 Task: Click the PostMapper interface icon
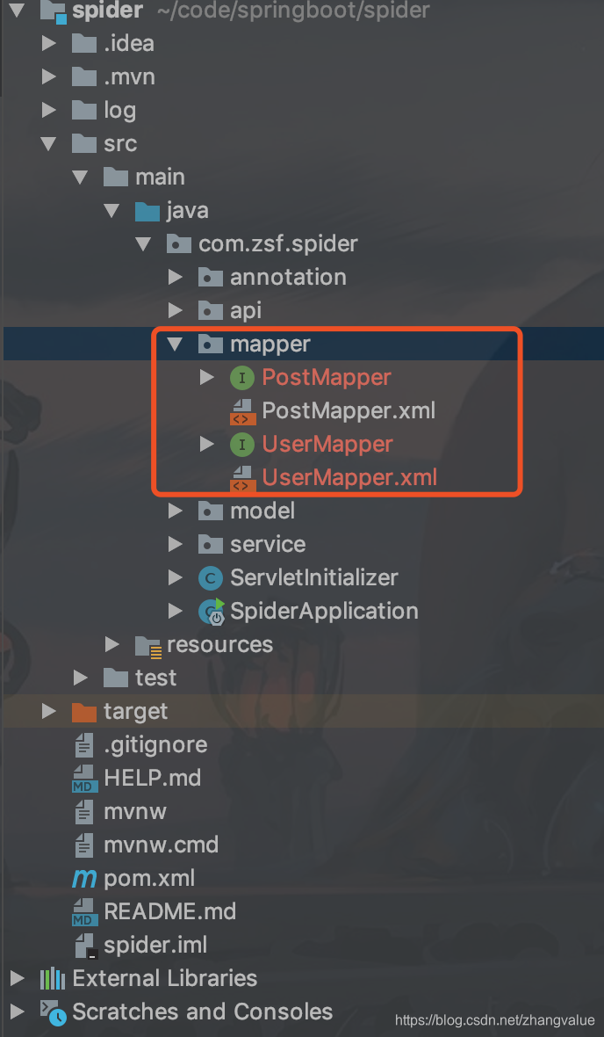pyautogui.click(x=242, y=378)
